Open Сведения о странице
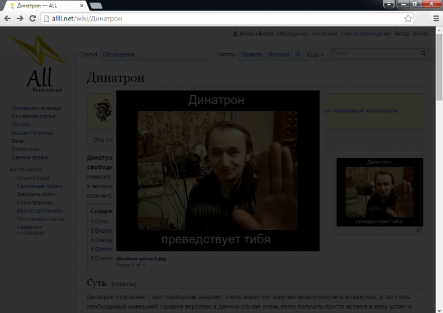443x313 pixels. [30, 230]
